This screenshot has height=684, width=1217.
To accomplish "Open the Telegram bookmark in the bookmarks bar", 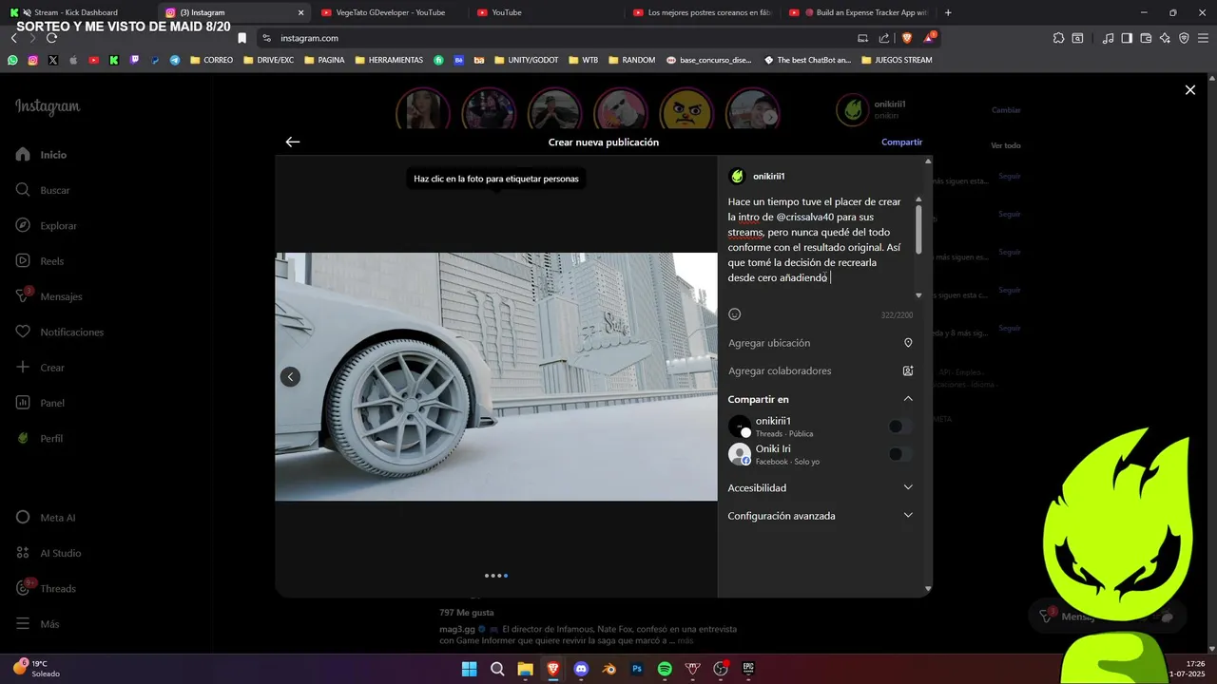I will 175,60.
